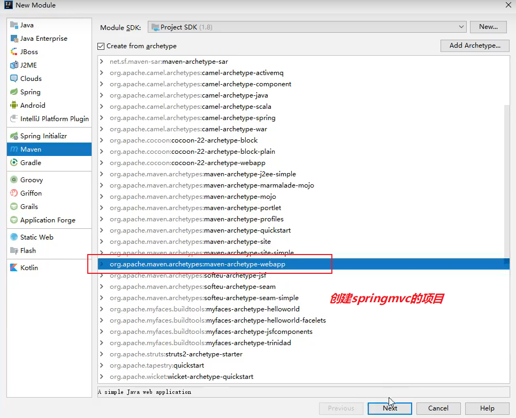The height and width of the screenshot is (418, 516).
Task: Click Add Archetype... button
Action: [475, 46]
